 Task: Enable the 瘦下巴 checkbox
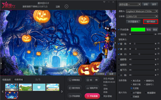click(119, 70)
